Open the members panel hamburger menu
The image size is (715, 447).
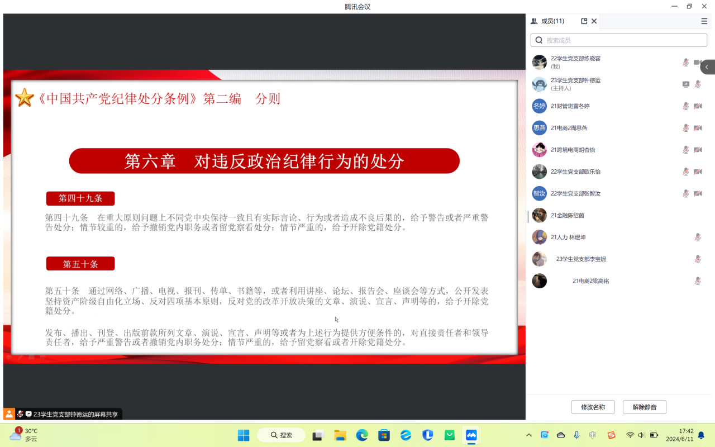point(704,21)
